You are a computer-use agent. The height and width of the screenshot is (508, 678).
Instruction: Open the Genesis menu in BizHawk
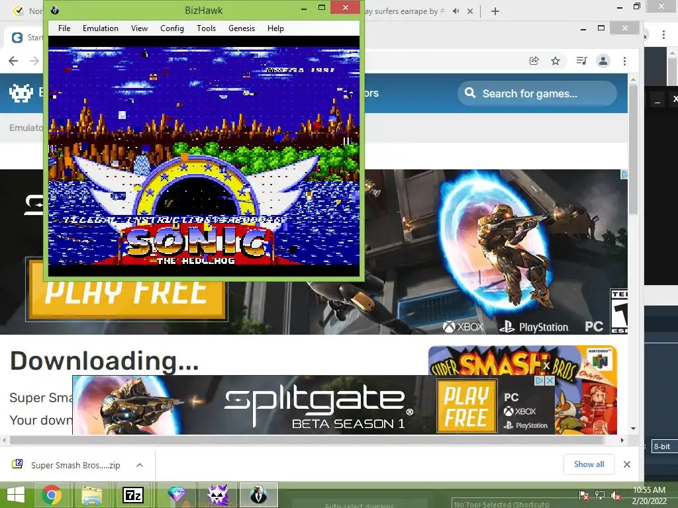[241, 28]
